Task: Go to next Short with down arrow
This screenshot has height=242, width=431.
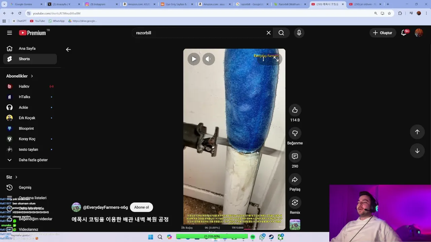Action: [x=417, y=151]
